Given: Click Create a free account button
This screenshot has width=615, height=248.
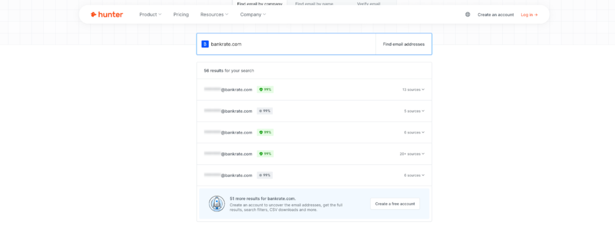Looking at the screenshot, I should [395, 204].
